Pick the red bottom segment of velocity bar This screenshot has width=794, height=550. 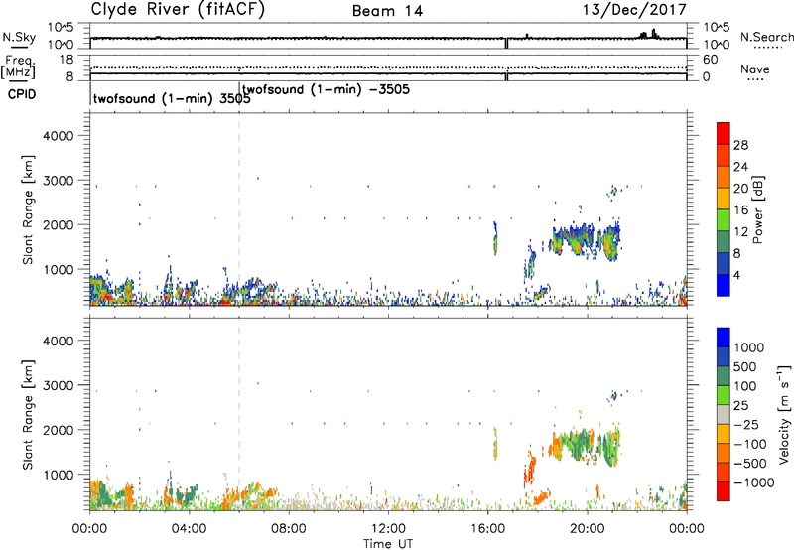pyautogui.click(x=724, y=491)
